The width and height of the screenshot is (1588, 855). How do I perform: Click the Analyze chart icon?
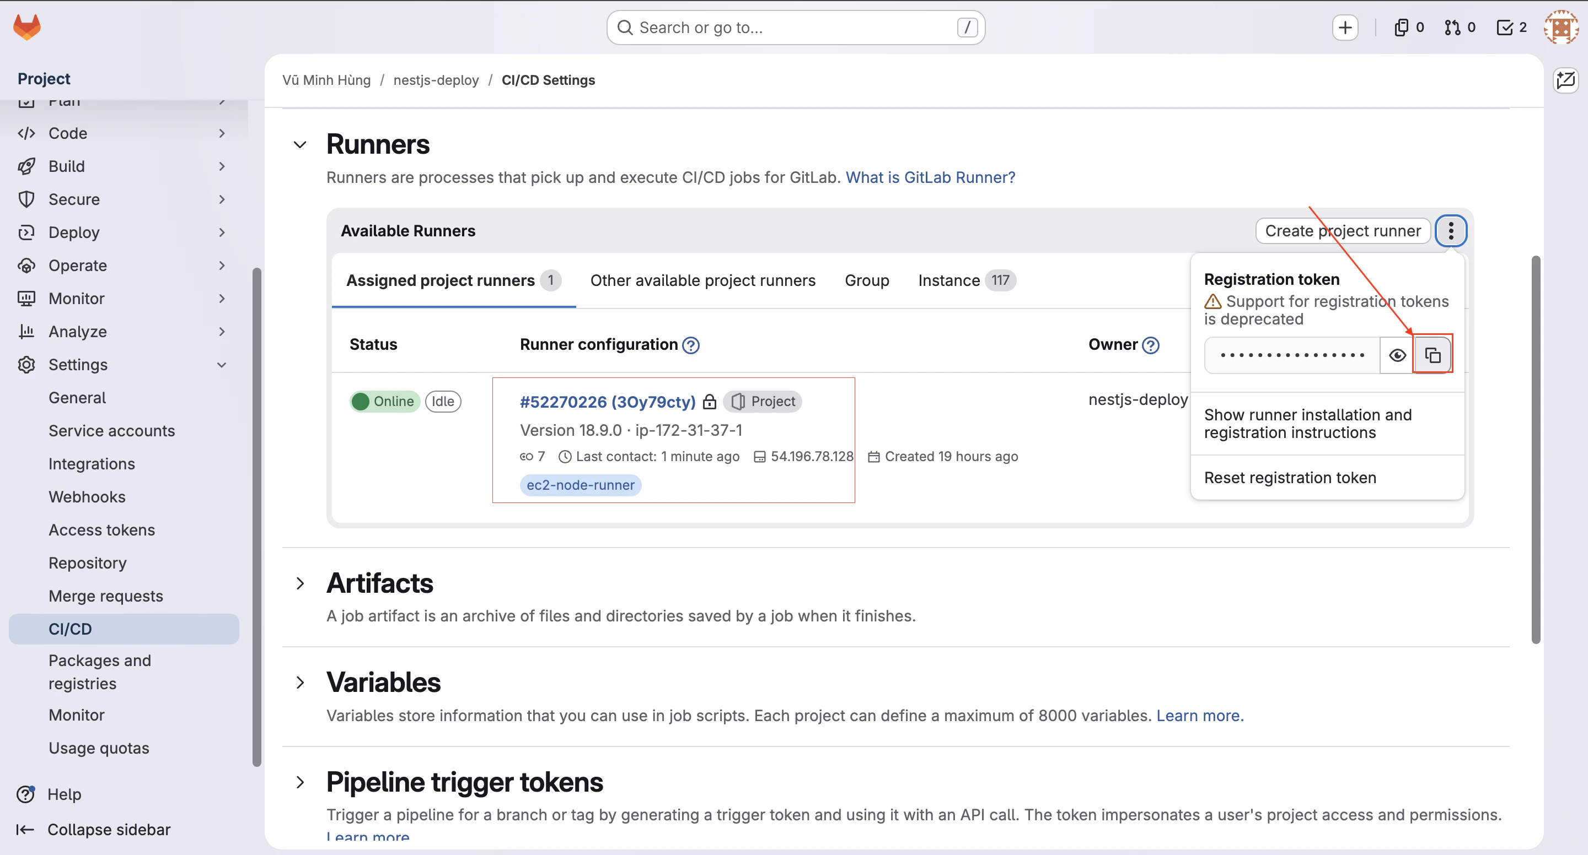pos(26,332)
